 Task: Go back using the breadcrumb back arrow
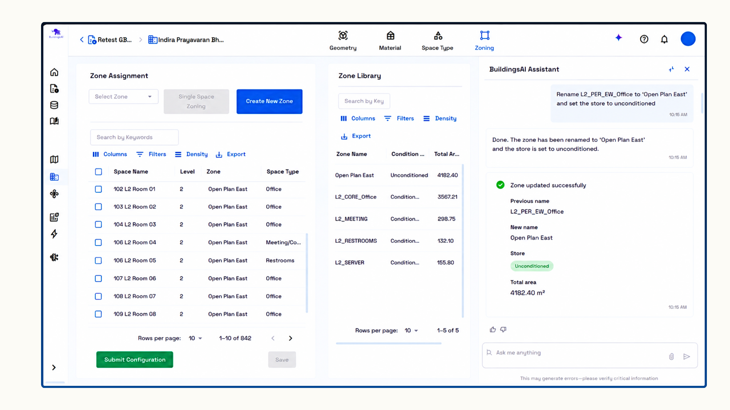82,40
